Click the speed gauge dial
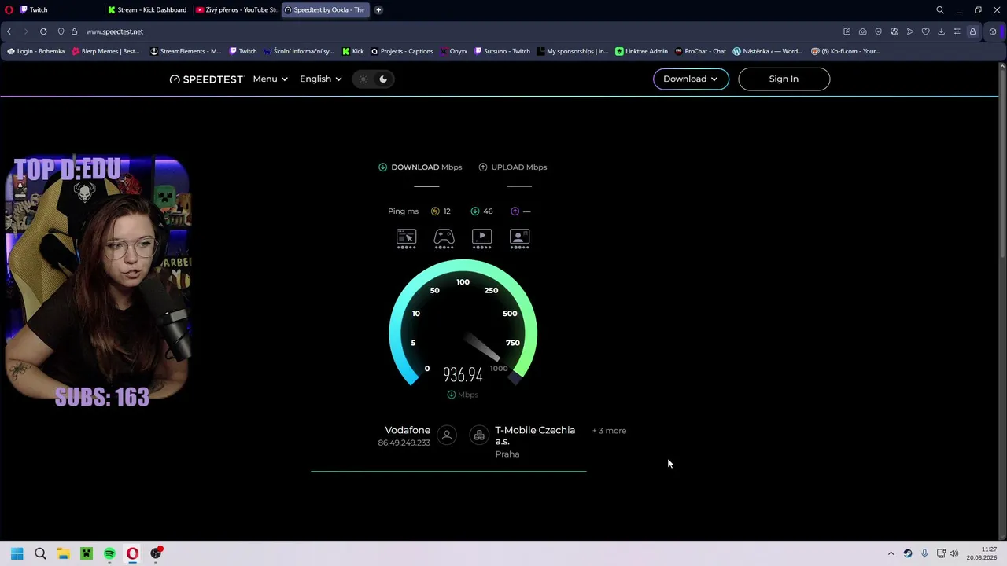Image resolution: width=1007 pixels, height=566 pixels. 463,324
